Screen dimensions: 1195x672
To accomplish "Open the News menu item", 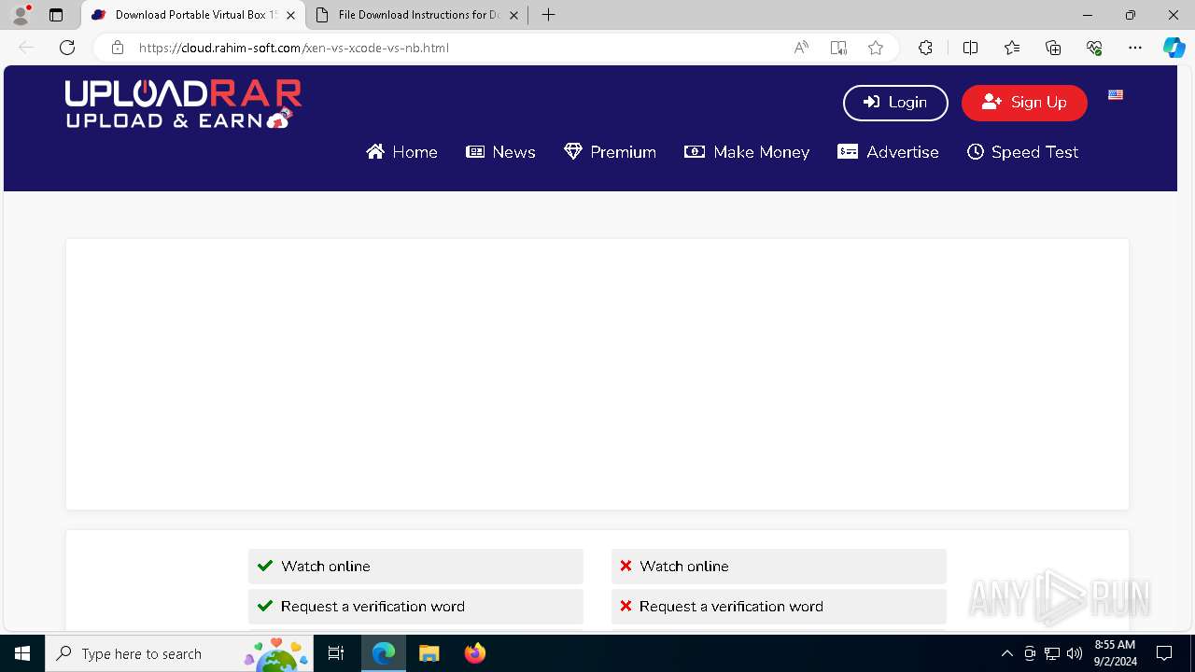I will coord(500,152).
